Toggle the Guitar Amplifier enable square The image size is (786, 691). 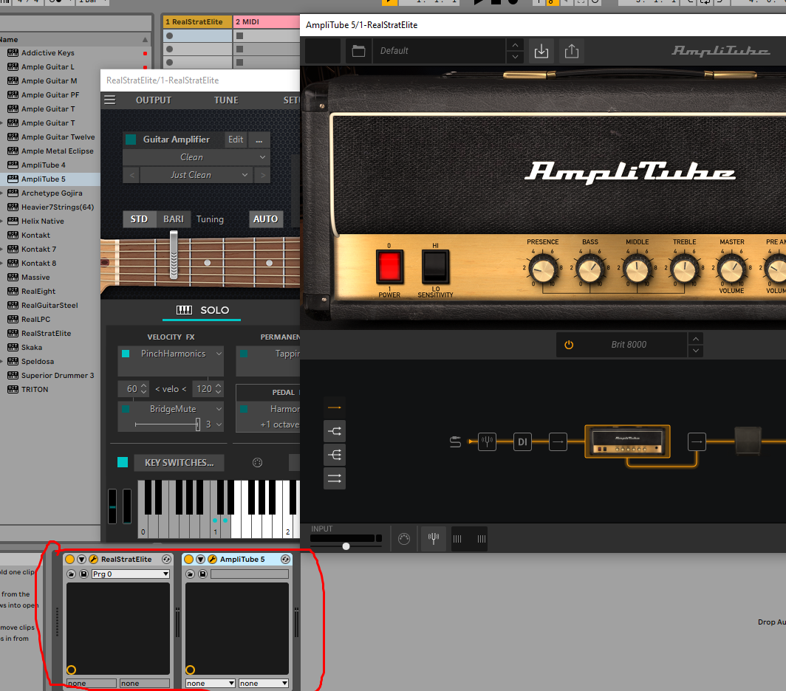click(131, 140)
